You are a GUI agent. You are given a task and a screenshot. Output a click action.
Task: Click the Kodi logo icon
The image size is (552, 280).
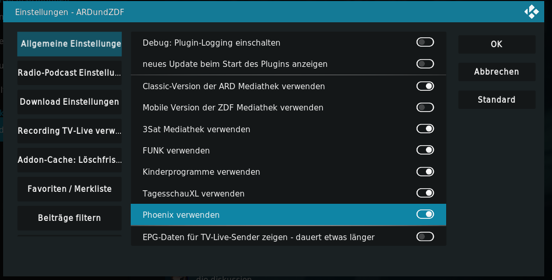[x=532, y=12]
